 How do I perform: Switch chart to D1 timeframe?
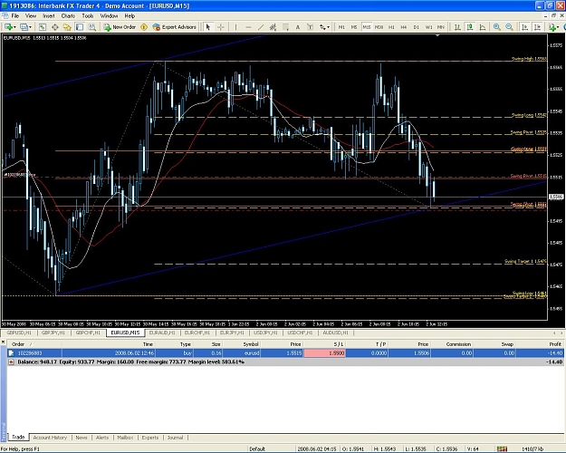417,27
